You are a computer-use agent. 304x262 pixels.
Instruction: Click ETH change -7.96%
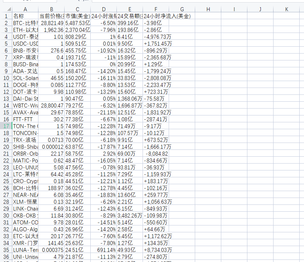(104, 30)
